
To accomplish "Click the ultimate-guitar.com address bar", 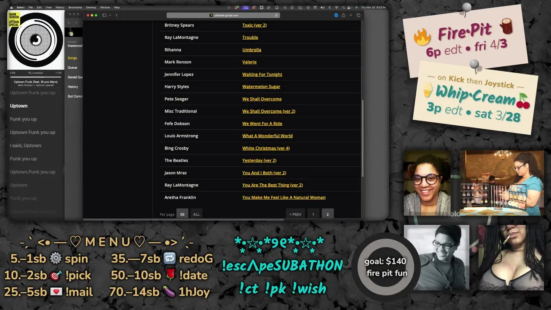I will pos(223,15).
